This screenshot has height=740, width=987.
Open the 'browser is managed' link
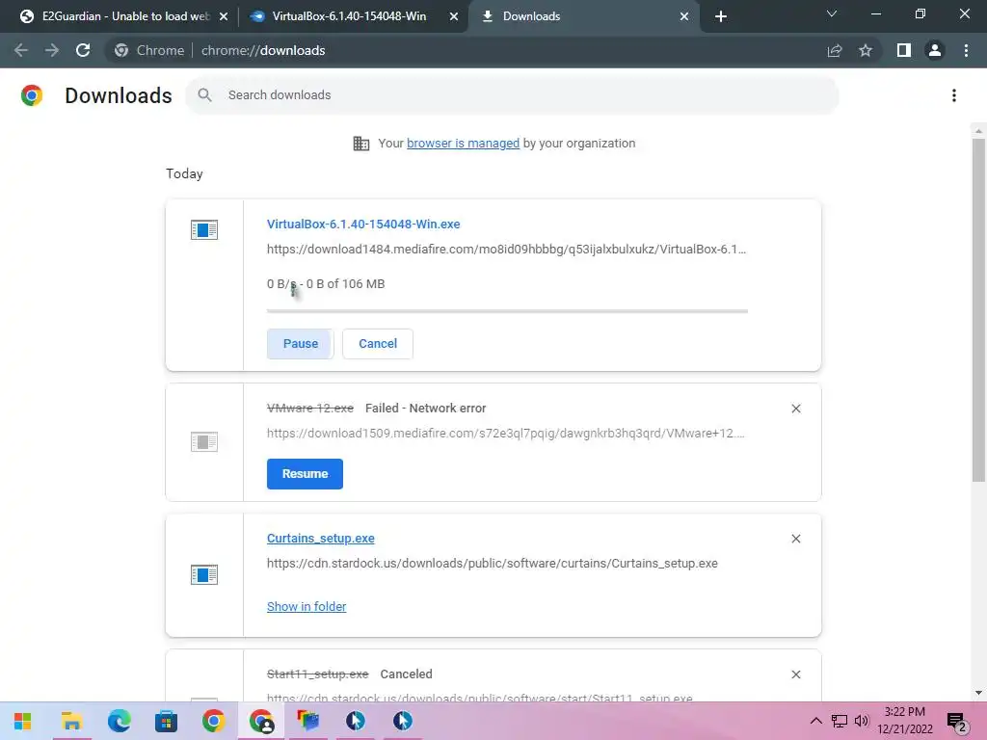pyautogui.click(x=464, y=144)
